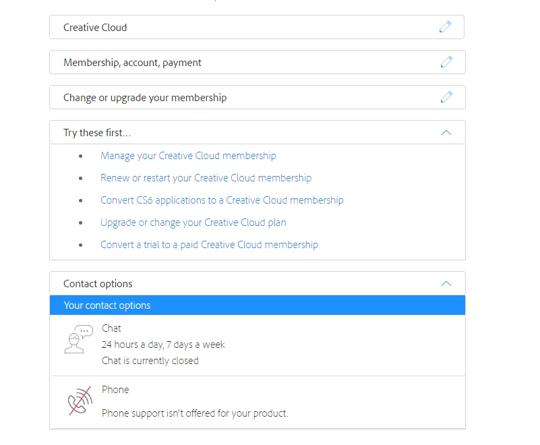Follow Convert CS6 applications link
The image size is (540, 445).
click(x=222, y=200)
